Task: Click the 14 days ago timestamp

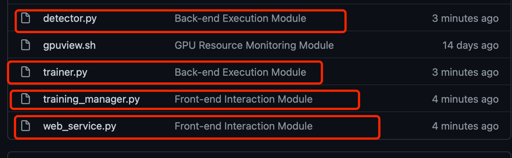Action: [470, 45]
